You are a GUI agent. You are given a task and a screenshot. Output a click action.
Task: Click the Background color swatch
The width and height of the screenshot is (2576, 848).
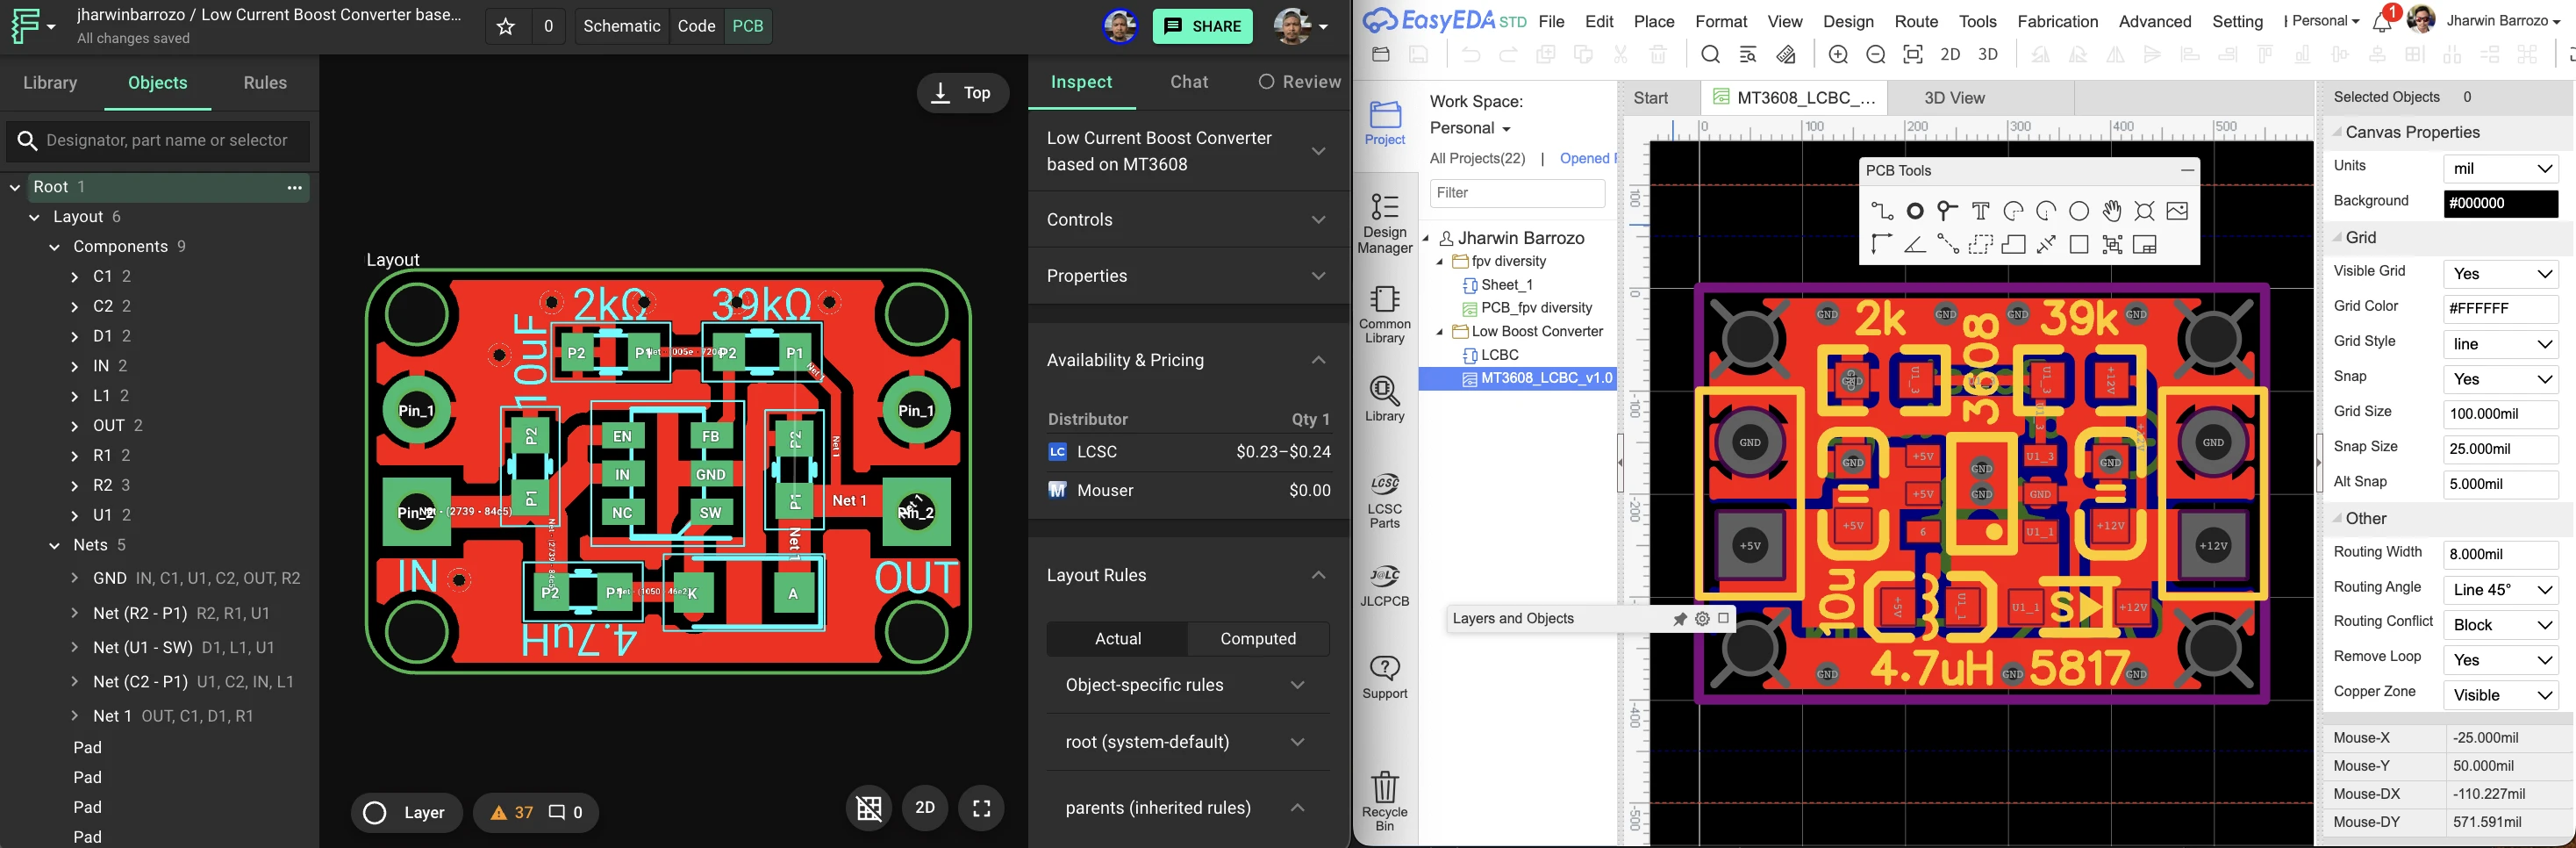[2500, 203]
